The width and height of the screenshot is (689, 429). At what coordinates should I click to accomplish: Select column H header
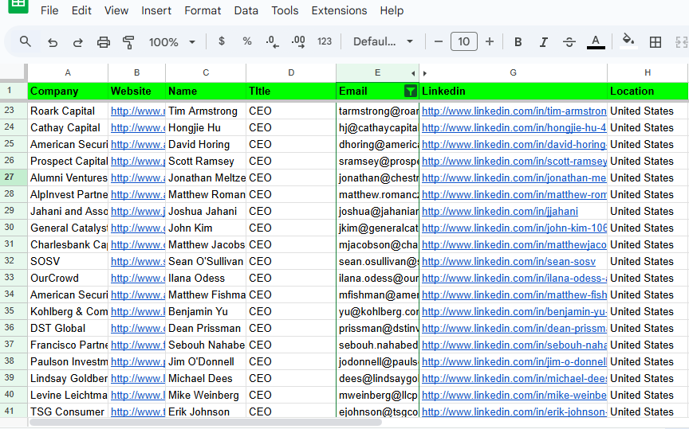pos(648,72)
